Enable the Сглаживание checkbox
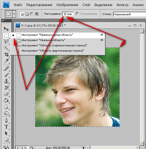 point(77,14)
